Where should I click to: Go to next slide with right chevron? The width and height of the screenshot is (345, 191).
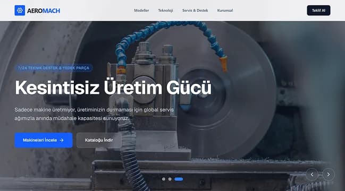pyautogui.click(x=329, y=175)
